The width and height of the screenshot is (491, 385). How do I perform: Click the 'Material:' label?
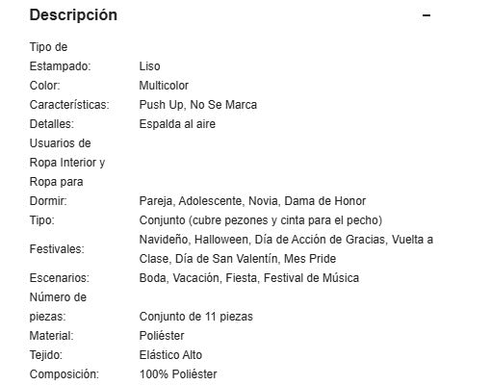51,336
